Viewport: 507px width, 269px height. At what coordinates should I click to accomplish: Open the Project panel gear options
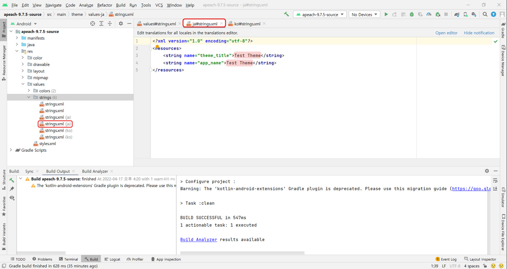[x=121, y=24]
